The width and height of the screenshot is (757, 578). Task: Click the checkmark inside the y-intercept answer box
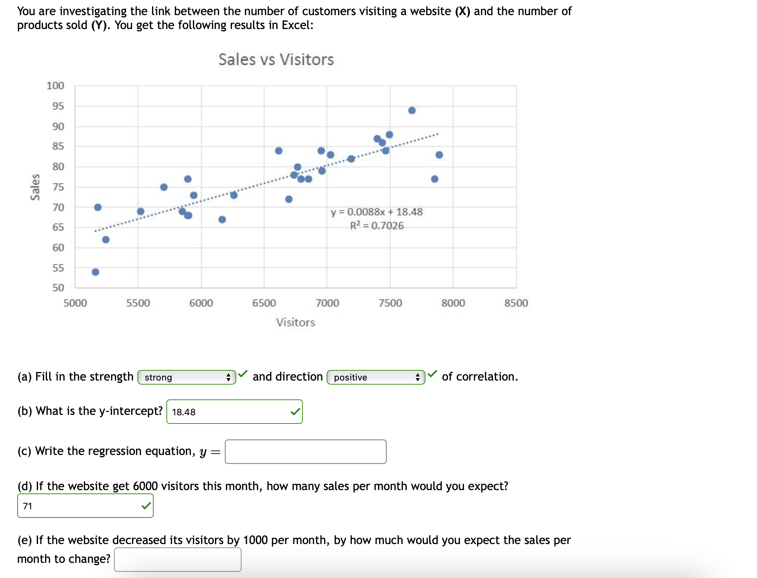point(295,412)
